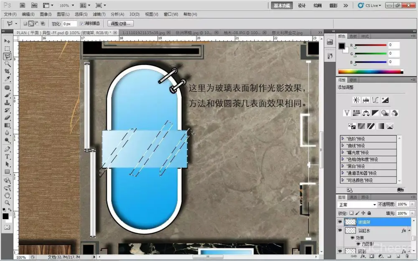
Task: Hide the 玻璃架 layer
Action: [340, 222]
